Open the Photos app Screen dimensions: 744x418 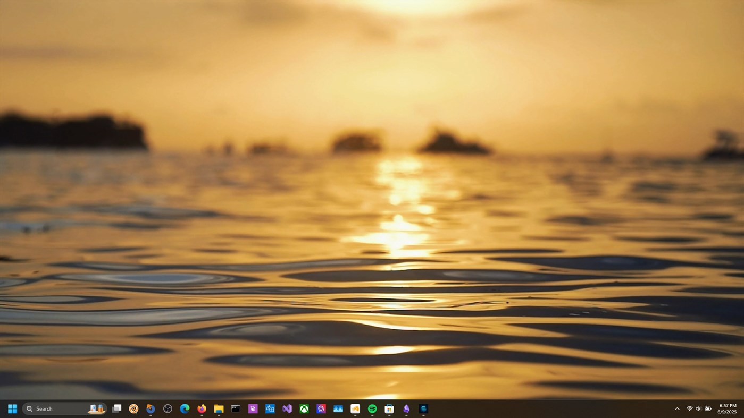pos(339,408)
